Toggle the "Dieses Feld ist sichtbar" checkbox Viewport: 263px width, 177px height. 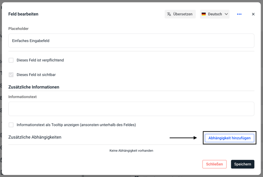tap(11, 75)
